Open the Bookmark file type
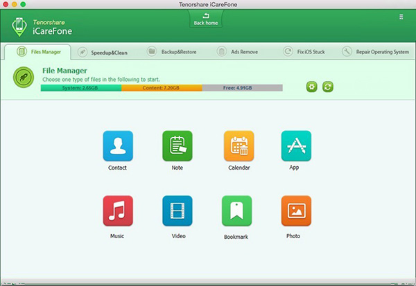 236,211
